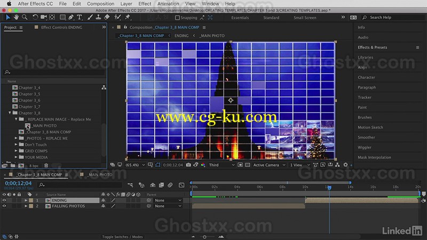427x240 pixels.
Task: Toggle fast previews button in viewer
Action: (x=323, y=165)
